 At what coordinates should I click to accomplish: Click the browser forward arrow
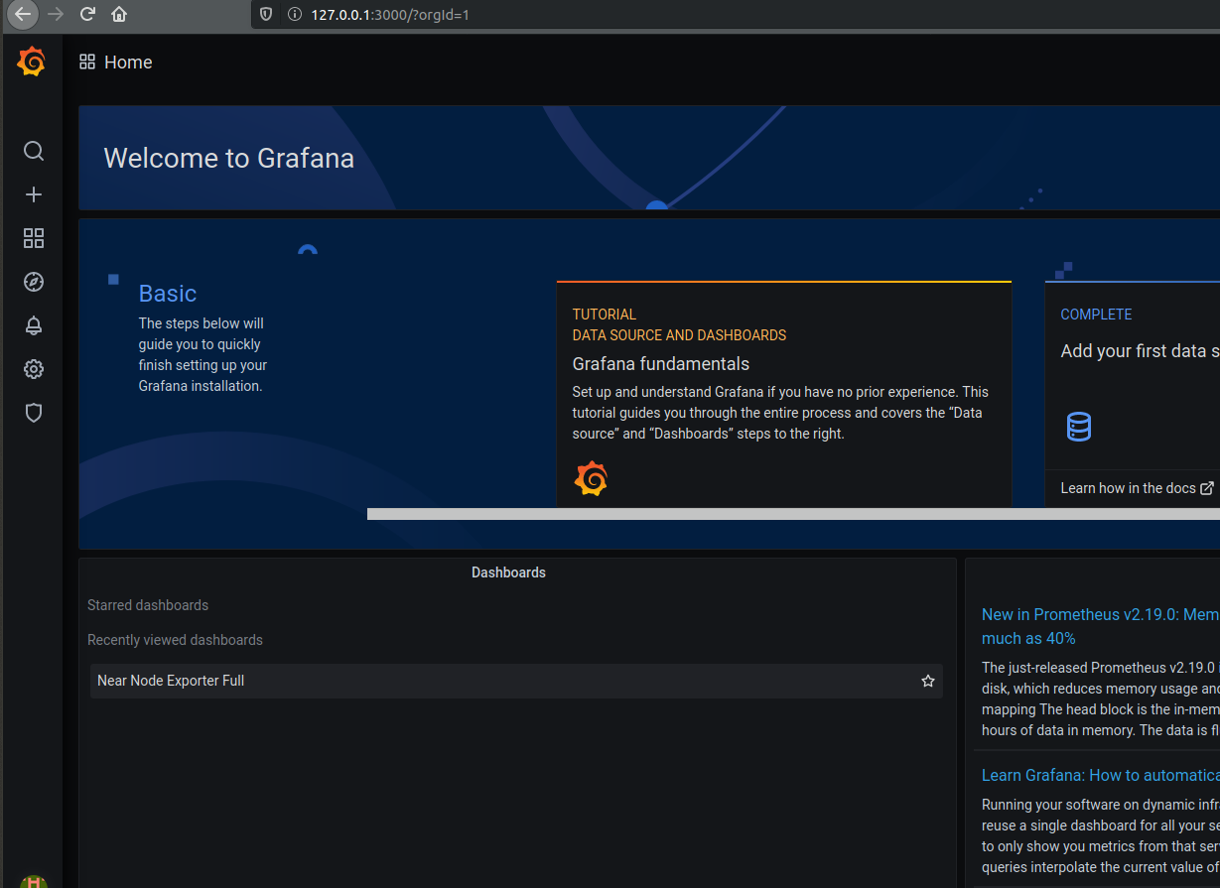coord(56,14)
